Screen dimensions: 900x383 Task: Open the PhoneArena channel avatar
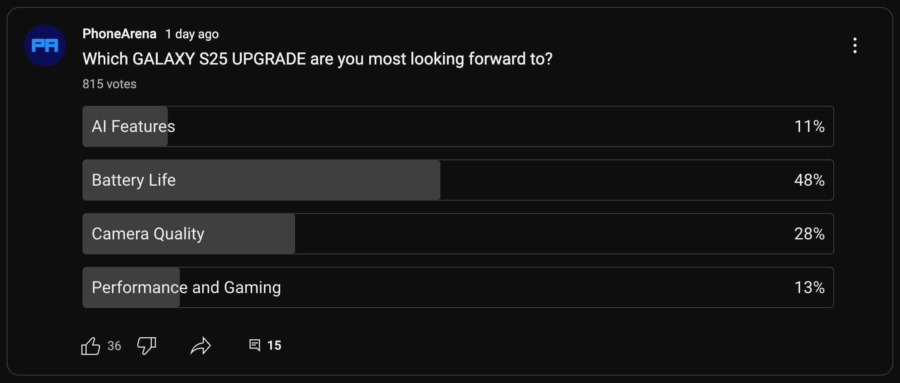click(x=45, y=45)
